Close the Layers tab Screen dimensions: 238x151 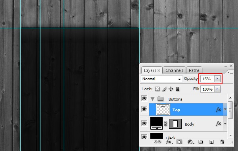pos(159,71)
